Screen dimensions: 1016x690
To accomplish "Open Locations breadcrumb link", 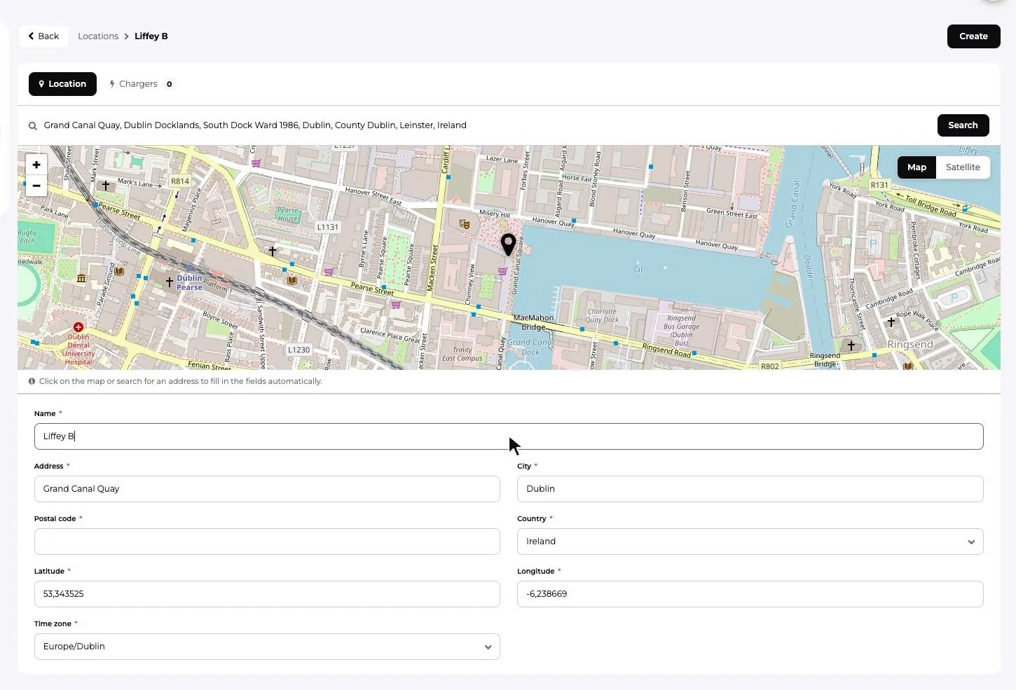I will (x=98, y=36).
